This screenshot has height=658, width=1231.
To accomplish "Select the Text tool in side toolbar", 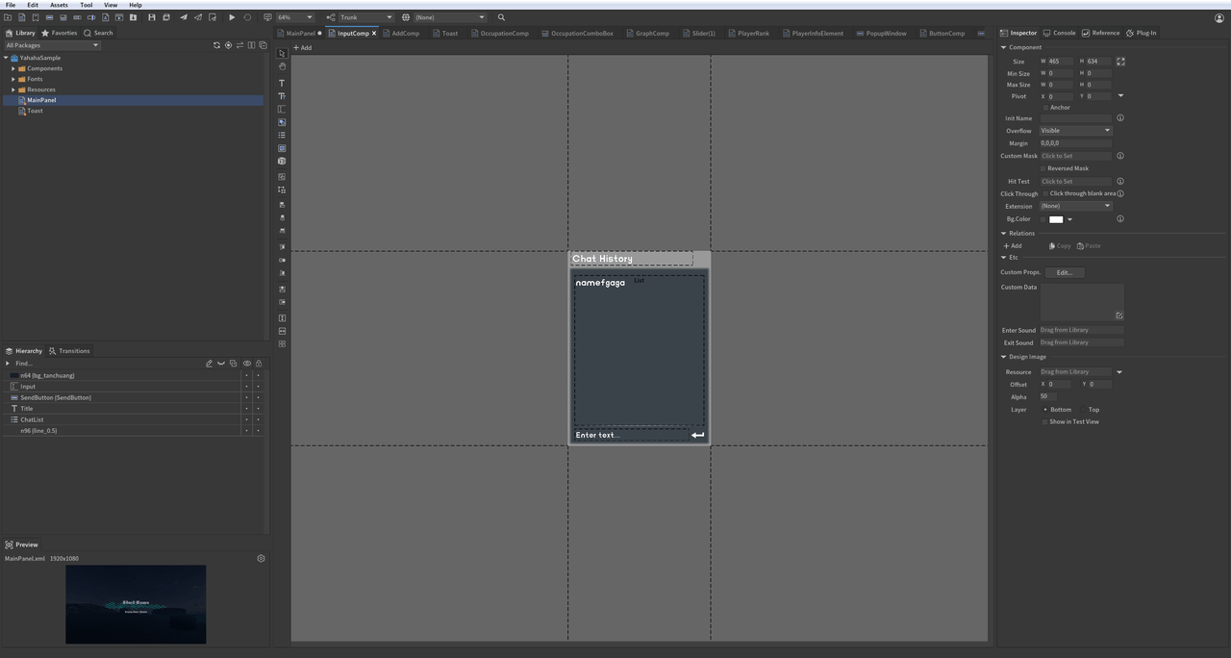I will [x=282, y=83].
